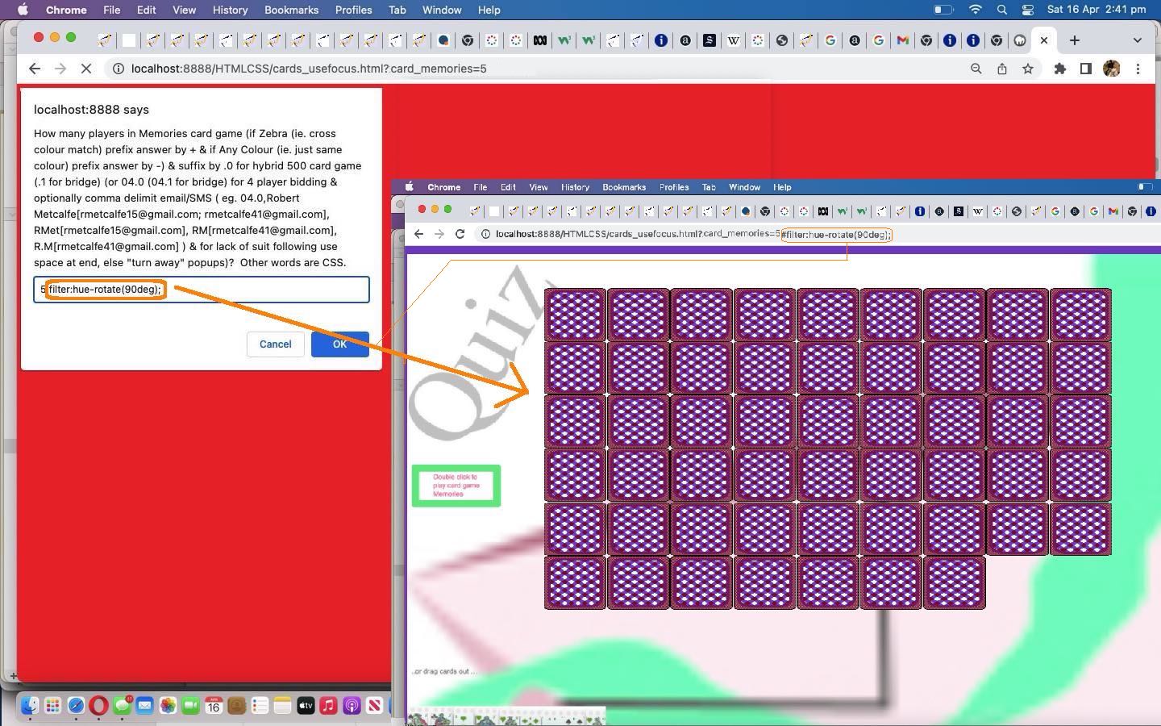Go back in the front Chrome window

(x=35, y=69)
